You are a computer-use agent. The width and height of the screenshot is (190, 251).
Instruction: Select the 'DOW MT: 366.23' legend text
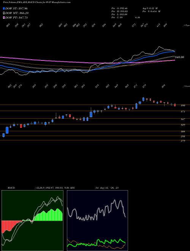point(17,13)
